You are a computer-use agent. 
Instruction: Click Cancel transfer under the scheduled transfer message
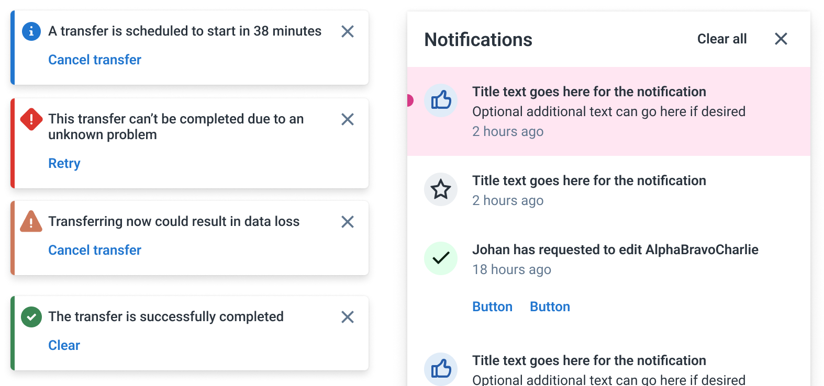click(95, 60)
